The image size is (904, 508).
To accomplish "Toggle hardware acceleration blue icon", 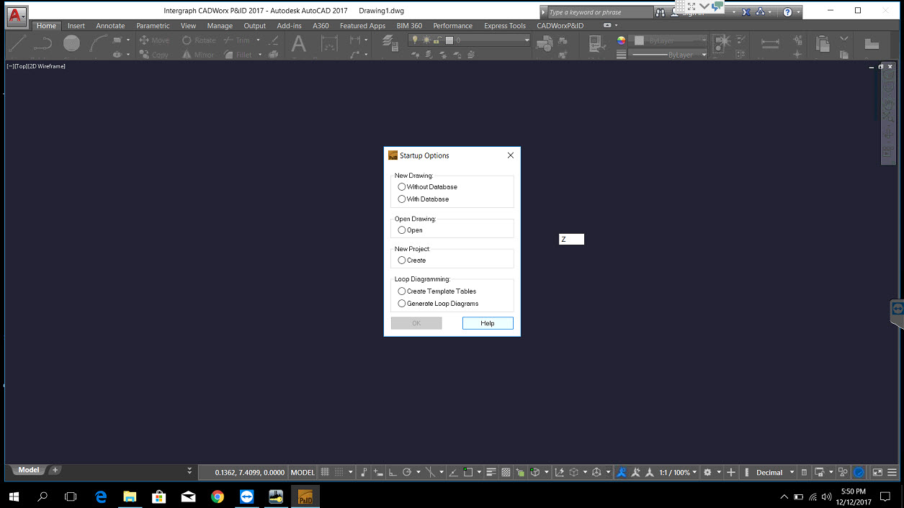I will click(859, 473).
